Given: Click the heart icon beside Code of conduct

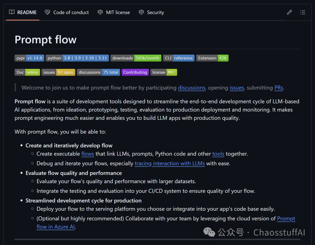Looking at the screenshot, I should click(x=48, y=12).
